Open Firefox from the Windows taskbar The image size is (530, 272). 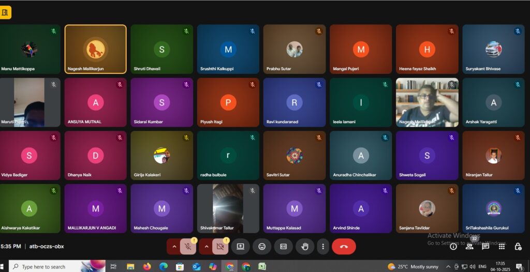pyautogui.click(x=147, y=266)
